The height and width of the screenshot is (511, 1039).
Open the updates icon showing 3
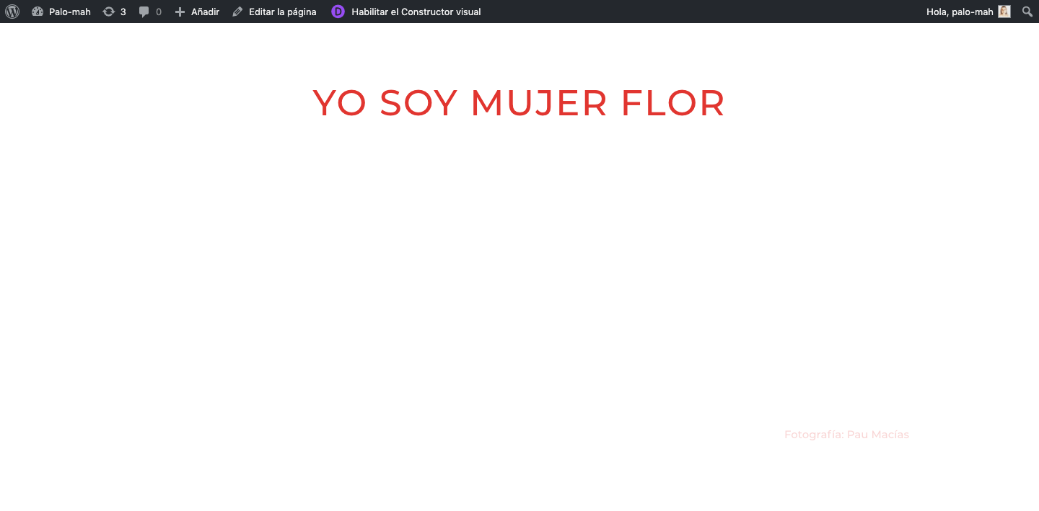click(114, 12)
